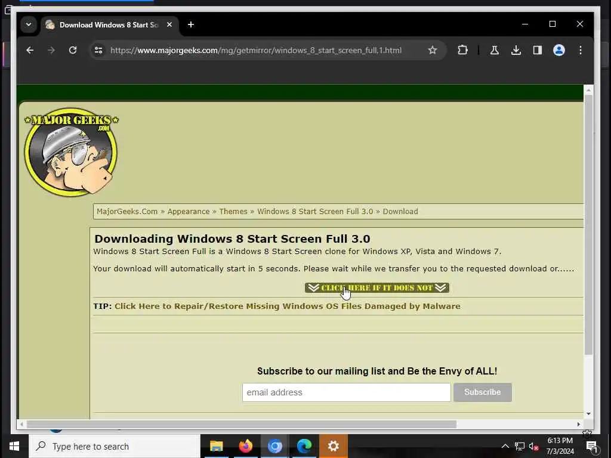Click the email address input field
Viewport: 611px width, 458px height.
(x=347, y=392)
